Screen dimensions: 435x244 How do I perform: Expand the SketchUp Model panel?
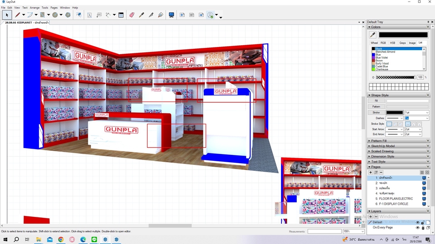383,146
